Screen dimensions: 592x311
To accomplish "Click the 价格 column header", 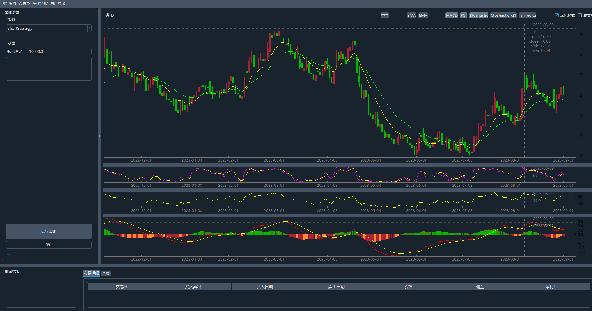I will pyautogui.click(x=411, y=287).
